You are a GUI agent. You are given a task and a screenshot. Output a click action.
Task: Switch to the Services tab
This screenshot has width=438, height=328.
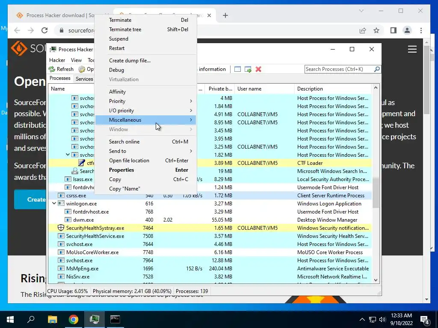pos(84,79)
